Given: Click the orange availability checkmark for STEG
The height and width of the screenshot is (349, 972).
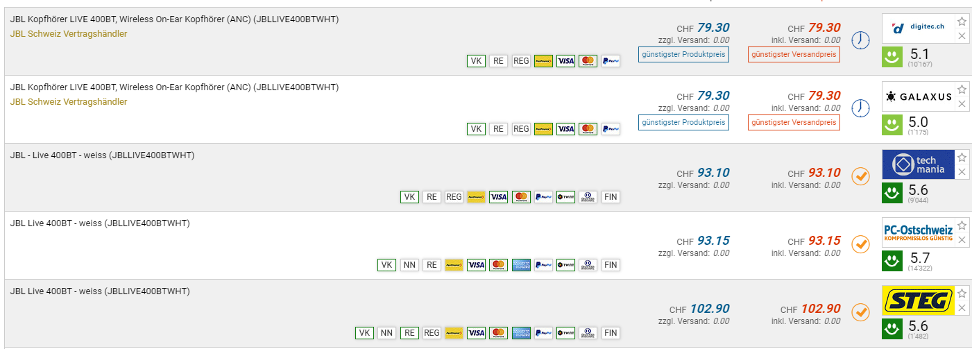Looking at the screenshot, I should (x=860, y=312).
